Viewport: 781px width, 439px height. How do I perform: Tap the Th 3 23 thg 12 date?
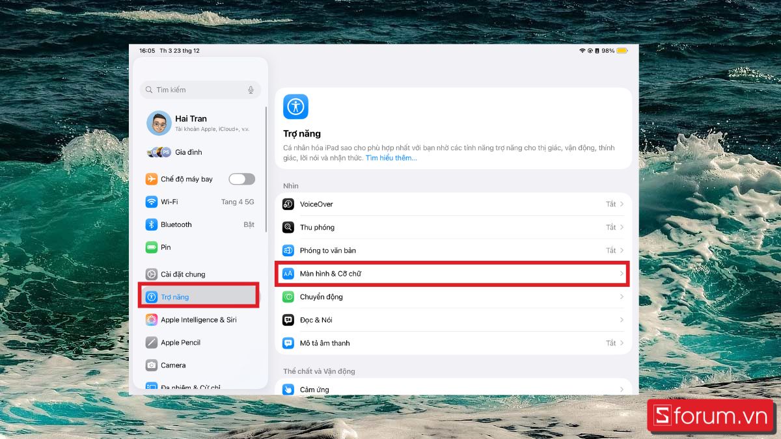pyautogui.click(x=180, y=51)
